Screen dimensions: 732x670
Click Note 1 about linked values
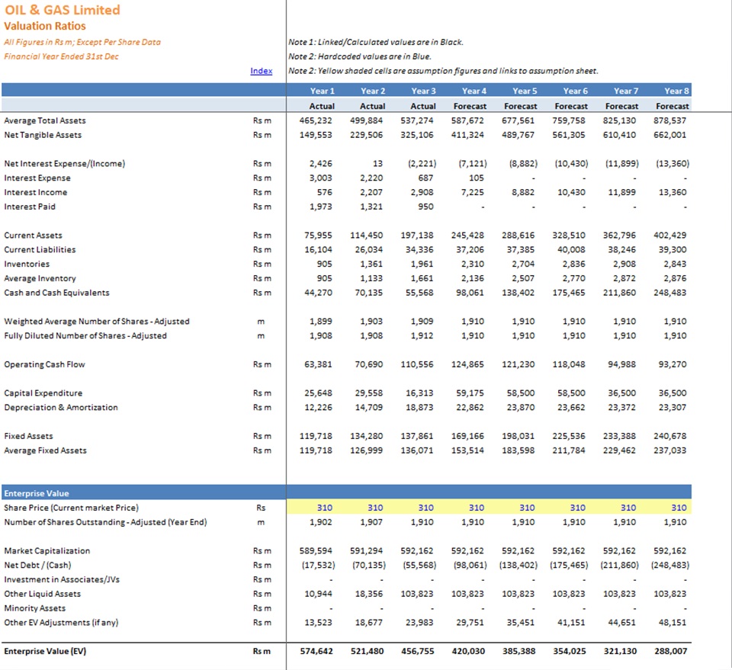376,42
